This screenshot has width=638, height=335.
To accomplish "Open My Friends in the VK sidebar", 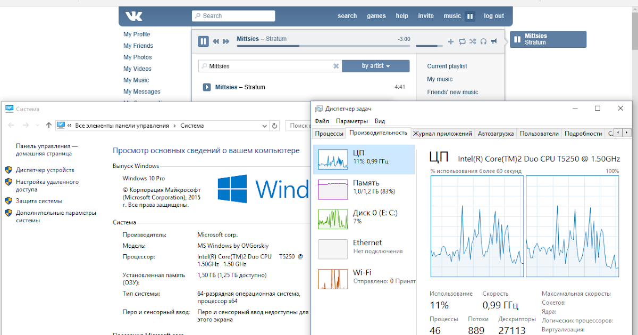I will coord(138,46).
